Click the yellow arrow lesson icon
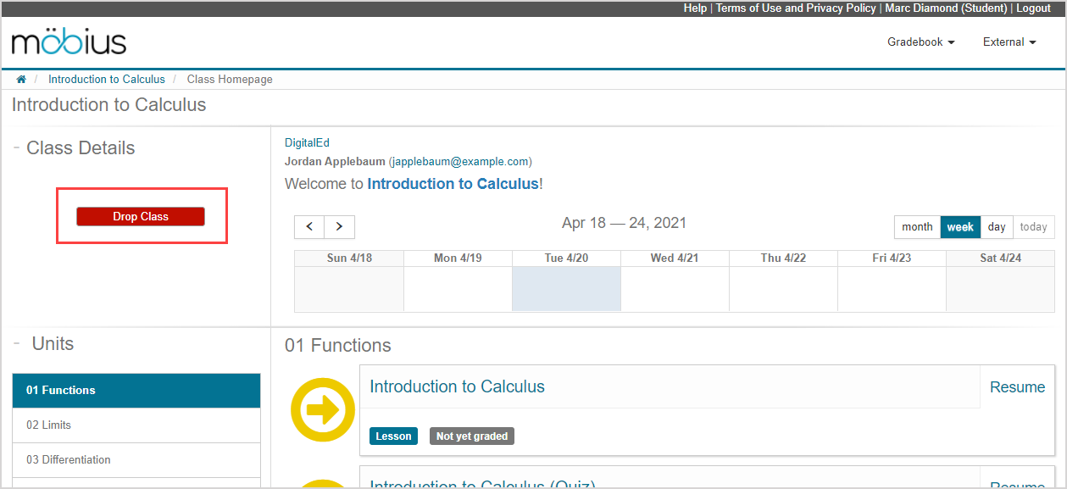The height and width of the screenshot is (489, 1067). coord(323,410)
